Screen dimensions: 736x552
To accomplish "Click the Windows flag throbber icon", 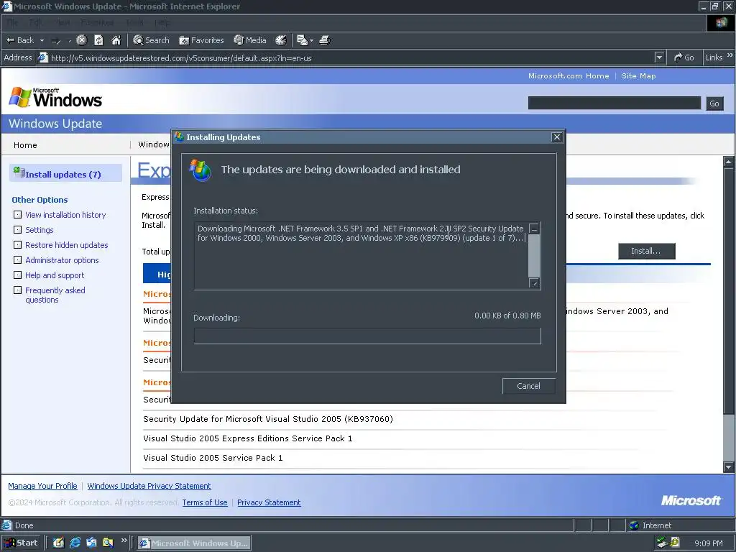I will pyautogui.click(x=721, y=22).
